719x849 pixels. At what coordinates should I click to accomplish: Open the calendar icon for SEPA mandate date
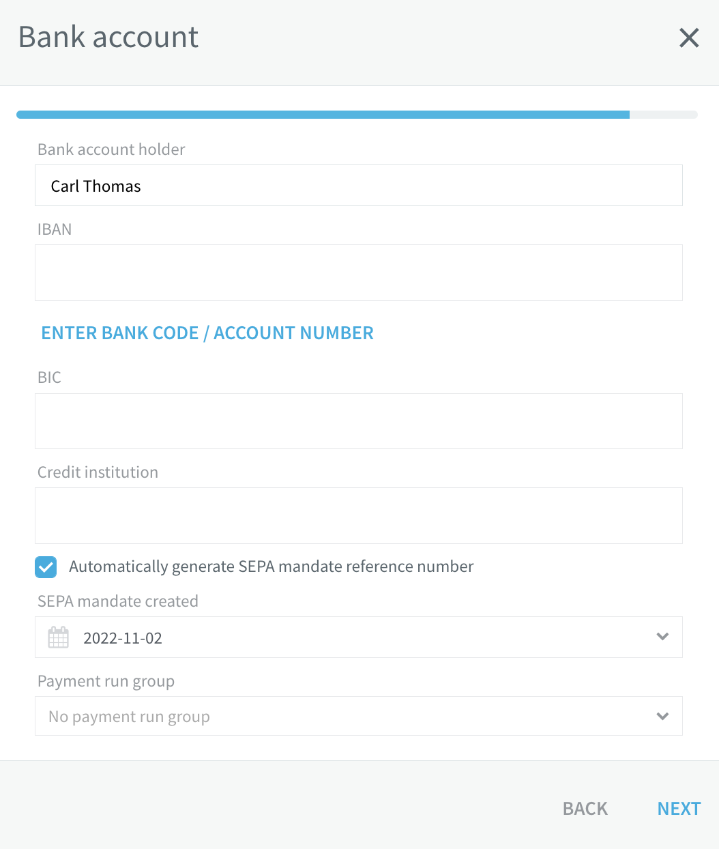(59, 637)
